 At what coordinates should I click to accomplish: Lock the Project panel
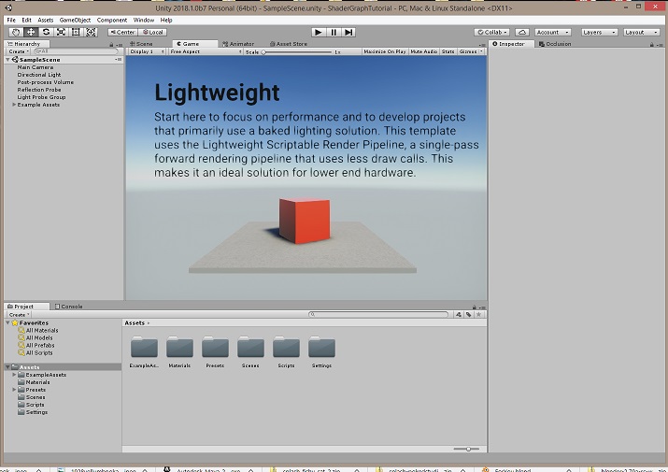[474, 307]
